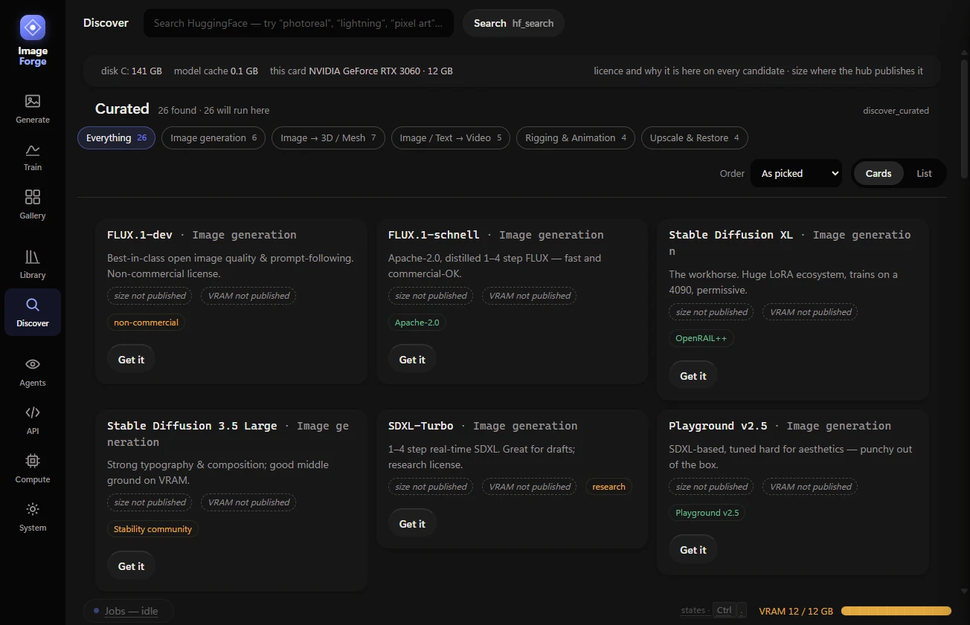Click the Search hf_search button
970x625 pixels.
[x=513, y=23]
